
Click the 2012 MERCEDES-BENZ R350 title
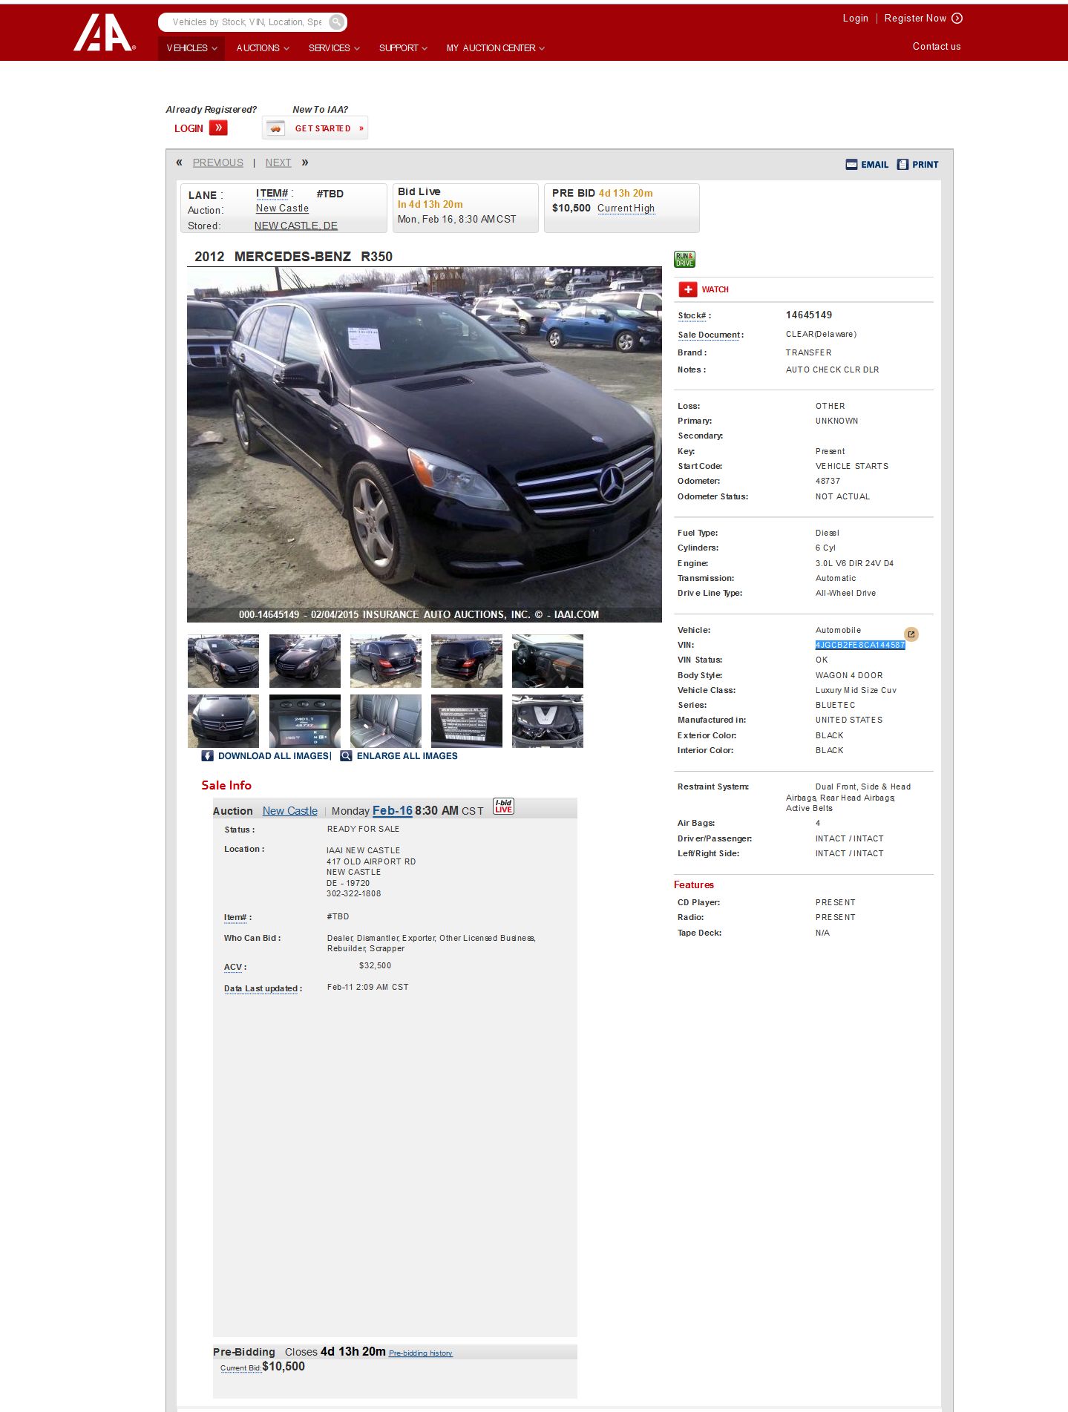coord(293,257)
